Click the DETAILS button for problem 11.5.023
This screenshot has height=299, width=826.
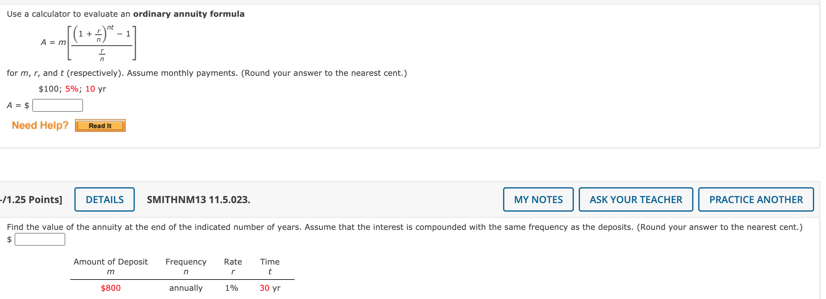pos(104,199)
